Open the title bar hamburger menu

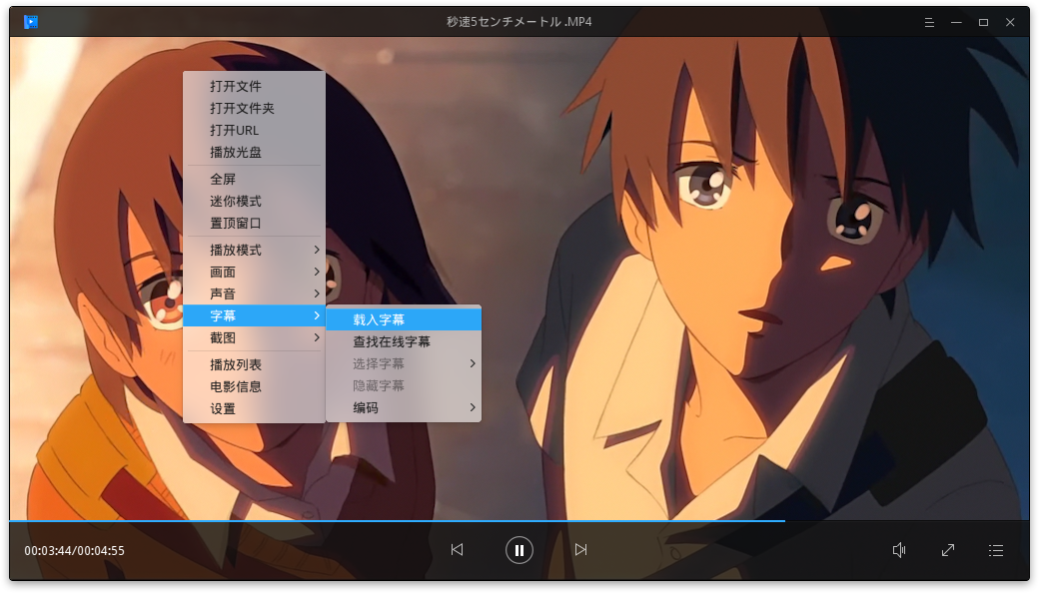(x=929, y=23)
